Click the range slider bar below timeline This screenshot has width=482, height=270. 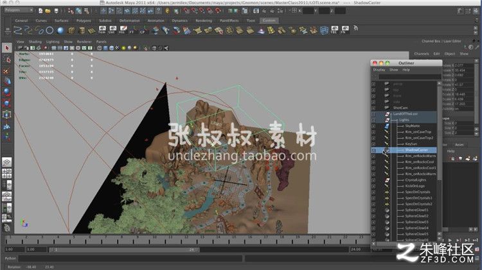125,249
